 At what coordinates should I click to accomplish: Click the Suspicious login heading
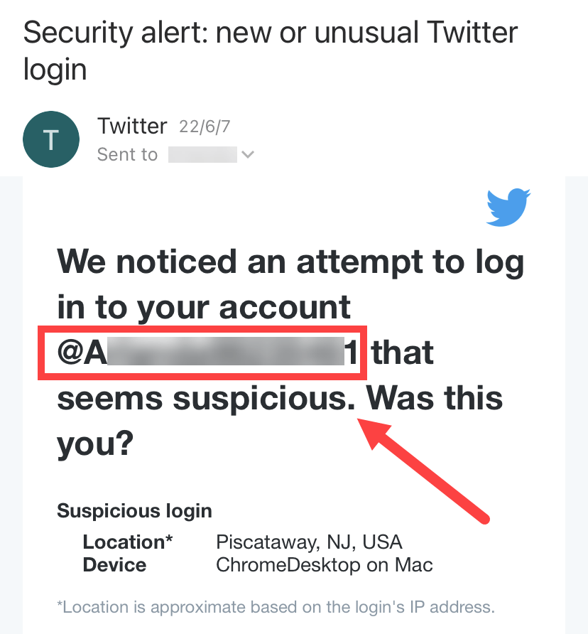pos(134,510)
